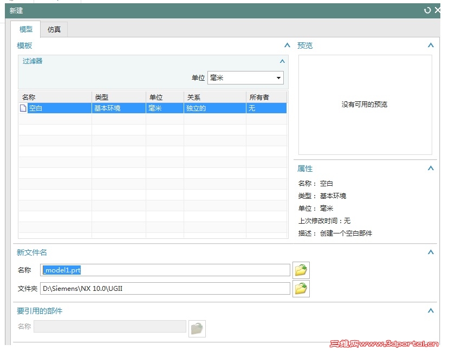This screenshot has width=449, height=351.
Task: Click the document icon of the 空白 template row
Action: (23, 108)
